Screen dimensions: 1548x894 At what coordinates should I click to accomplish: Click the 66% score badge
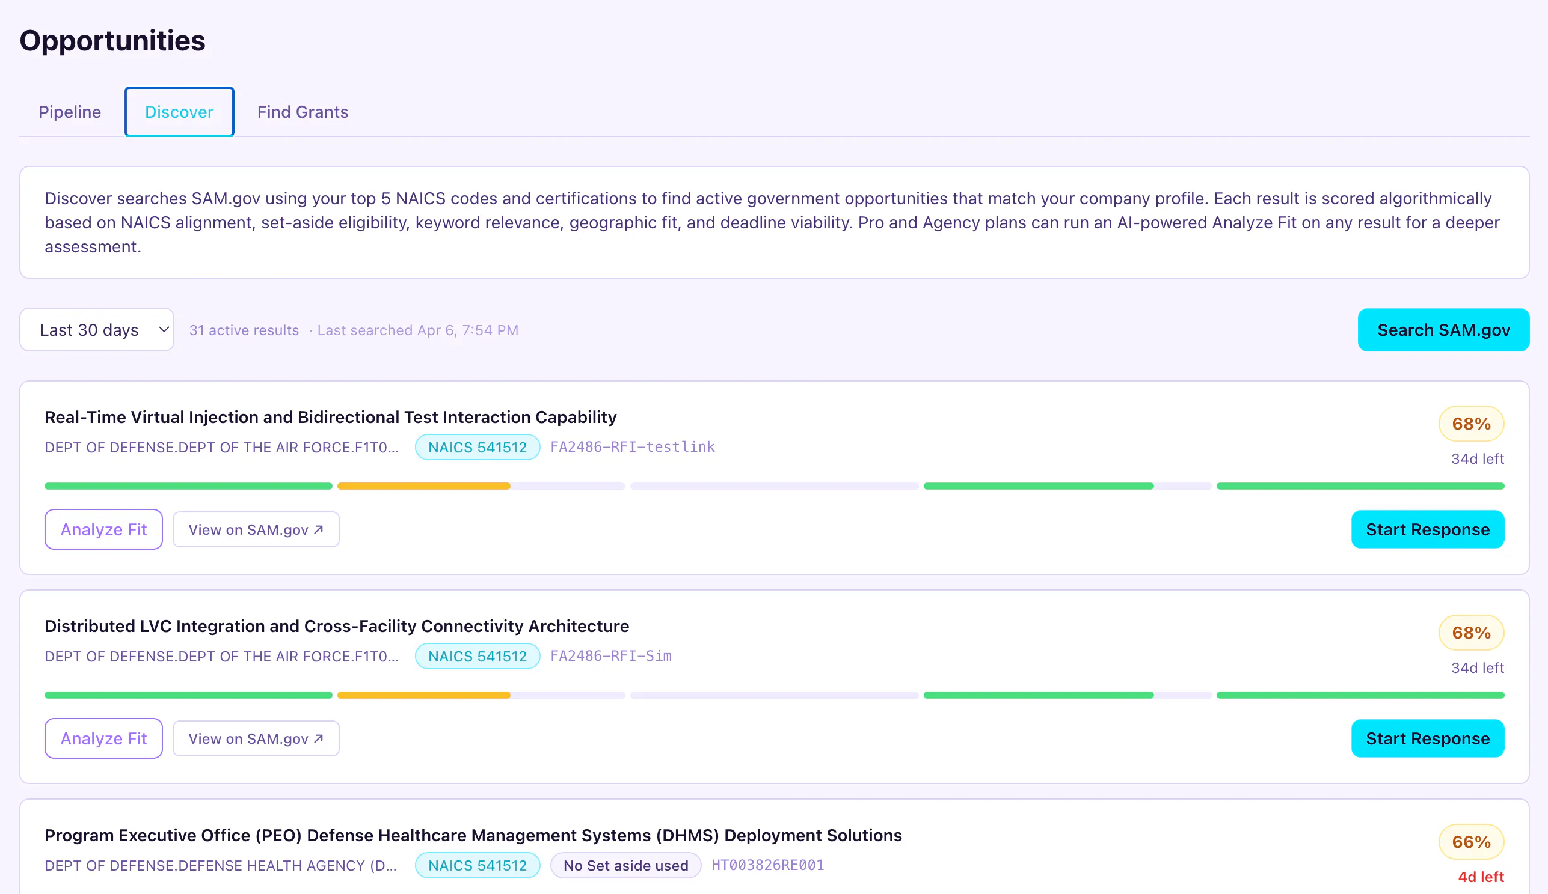tap(1471, 842)
